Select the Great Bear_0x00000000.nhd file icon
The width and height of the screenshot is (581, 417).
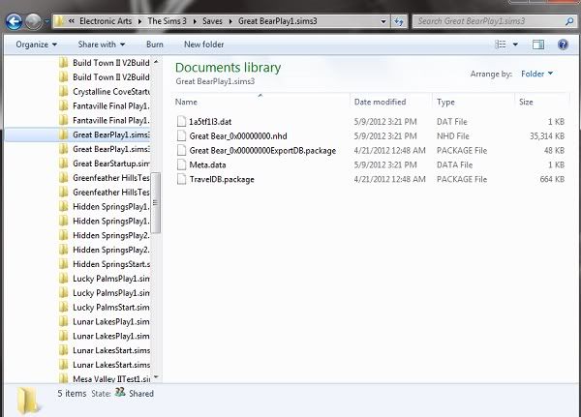pyautogui.click(x=181, y=135)
